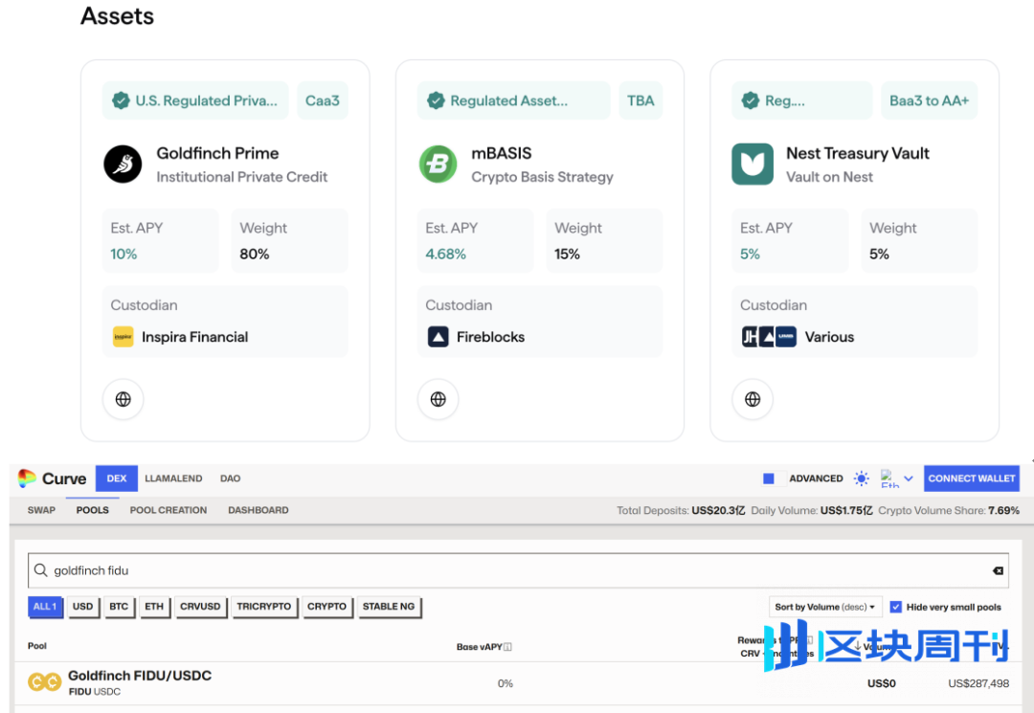1034x713 pixels.
Task: Open the DAO tab
Action: [x=230, y=479]
